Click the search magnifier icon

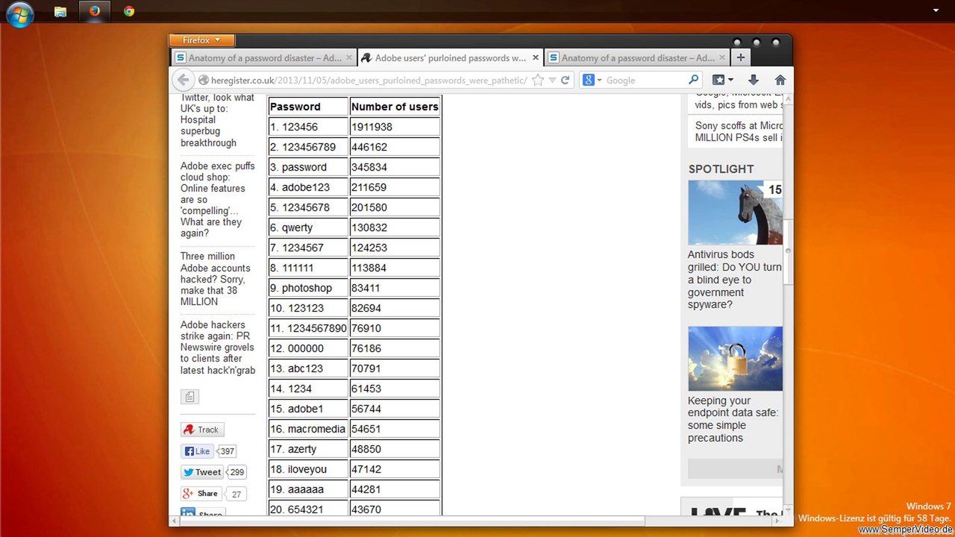tap(693, 80)
